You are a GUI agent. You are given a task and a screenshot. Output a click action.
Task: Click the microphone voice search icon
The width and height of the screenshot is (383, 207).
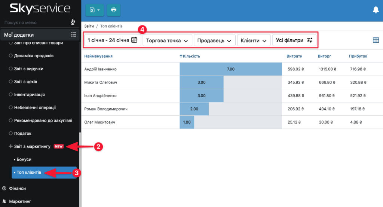73,22
